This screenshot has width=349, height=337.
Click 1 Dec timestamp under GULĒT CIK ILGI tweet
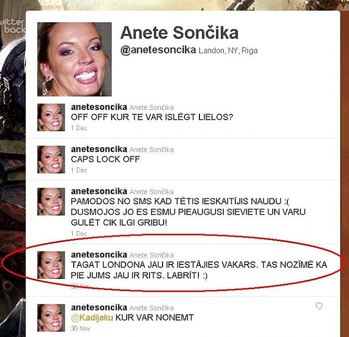click(x=79, y=233)
